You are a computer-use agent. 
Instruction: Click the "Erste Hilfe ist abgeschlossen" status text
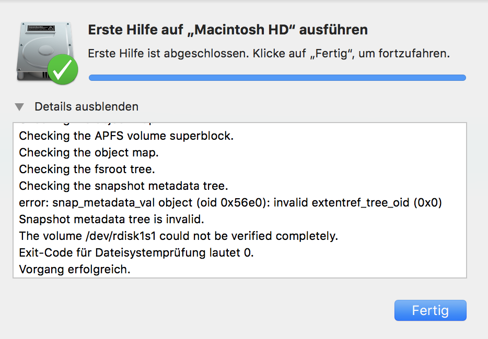pyautogui.click(x=269, y=53)
